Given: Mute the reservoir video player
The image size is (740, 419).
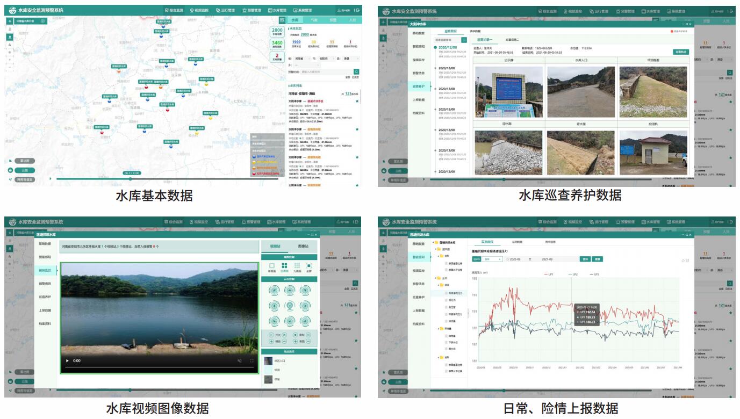Looking at the screenshot, I should tap(240, 360).
